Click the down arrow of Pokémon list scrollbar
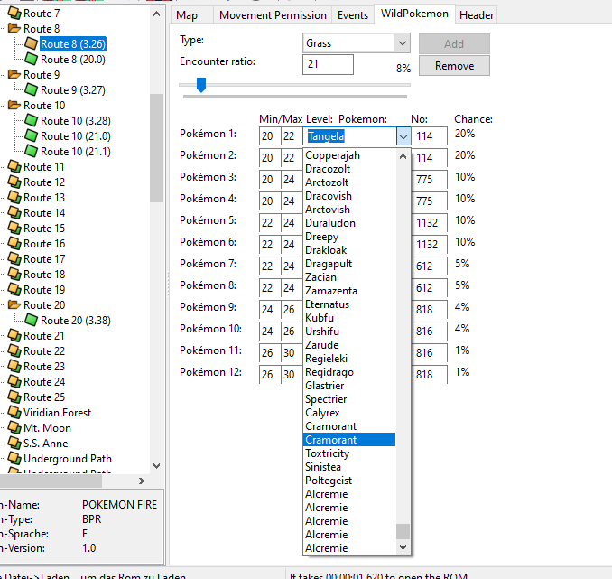612x579 pixels. 403,546
